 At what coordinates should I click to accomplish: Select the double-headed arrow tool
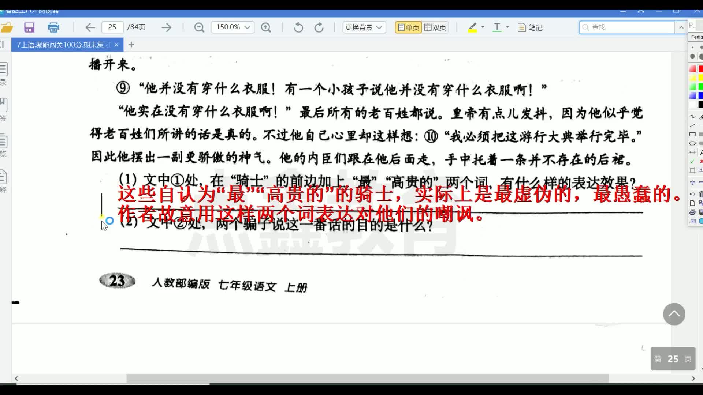tap(692, 152)
